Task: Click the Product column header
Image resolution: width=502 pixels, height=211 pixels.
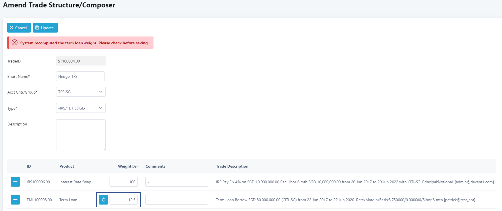Action: coord(67,166)
